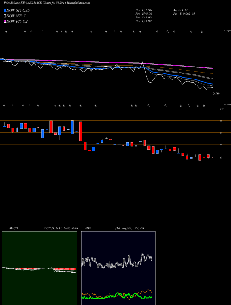231x305 pixels.
Task: Click the white DOW MT legend swatch
Action: click(5, 16)
